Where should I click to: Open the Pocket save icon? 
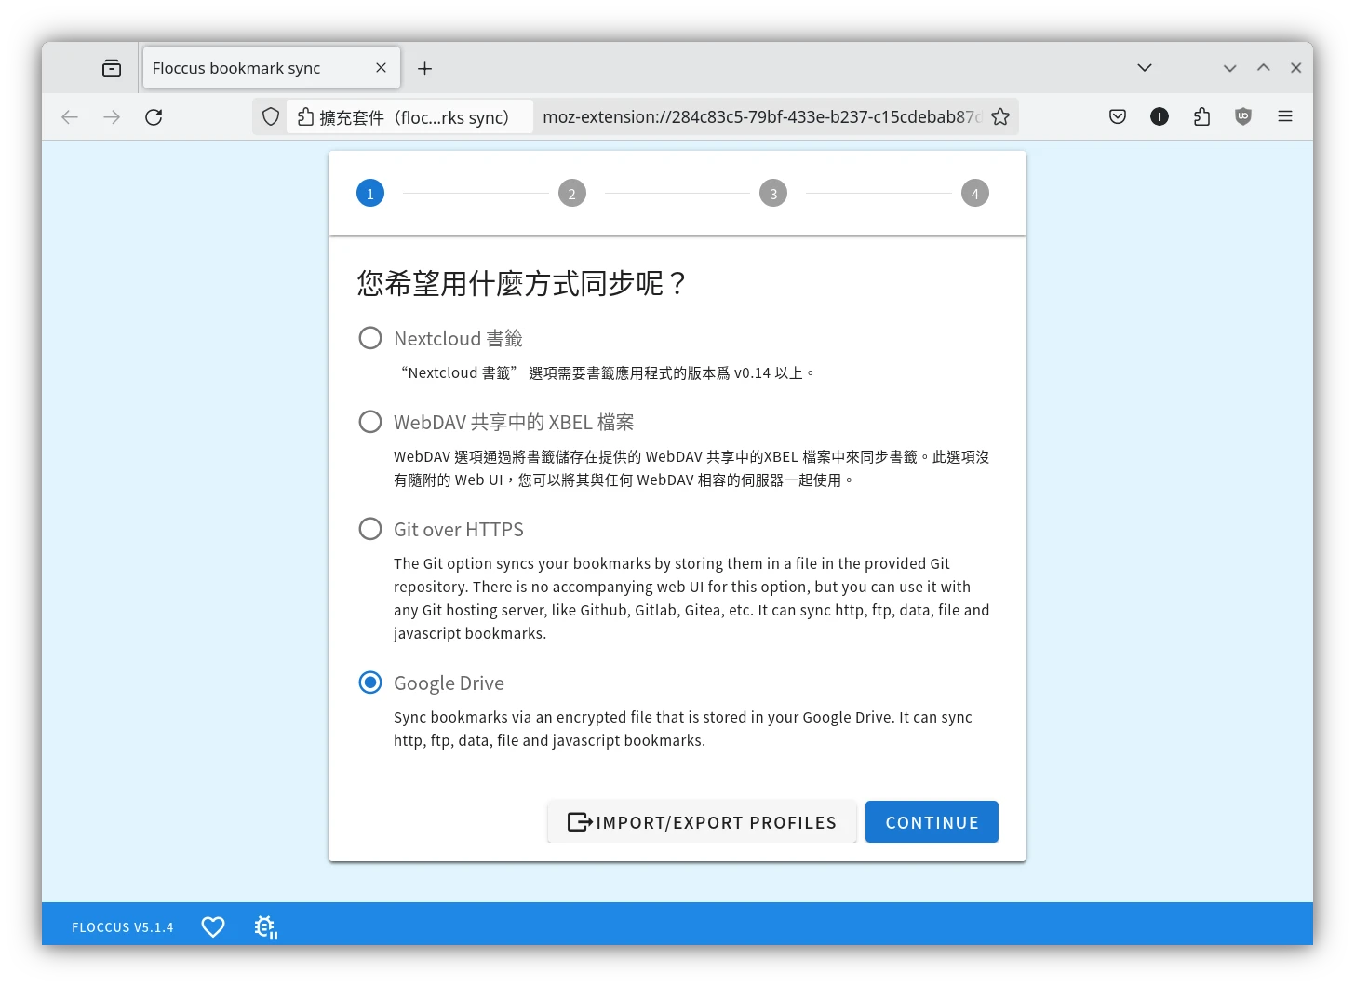(1118, 116)
